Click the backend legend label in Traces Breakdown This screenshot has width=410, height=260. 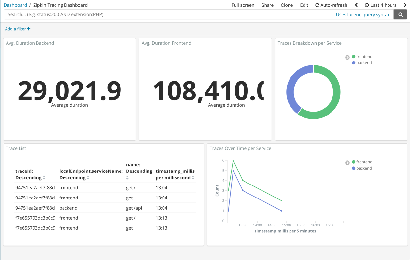pyautogui.click(x=364, y=63)
